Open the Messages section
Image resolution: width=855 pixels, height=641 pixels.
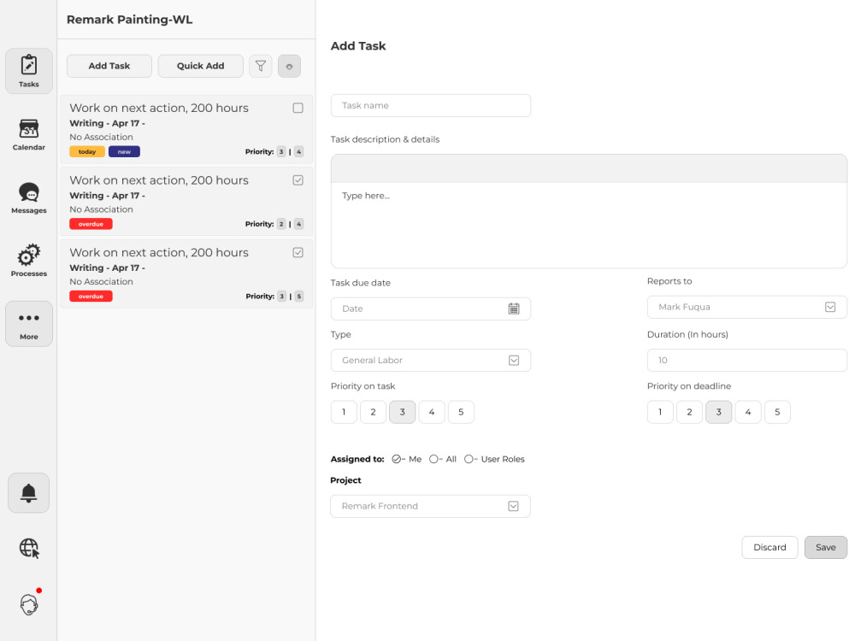(29, 198)
